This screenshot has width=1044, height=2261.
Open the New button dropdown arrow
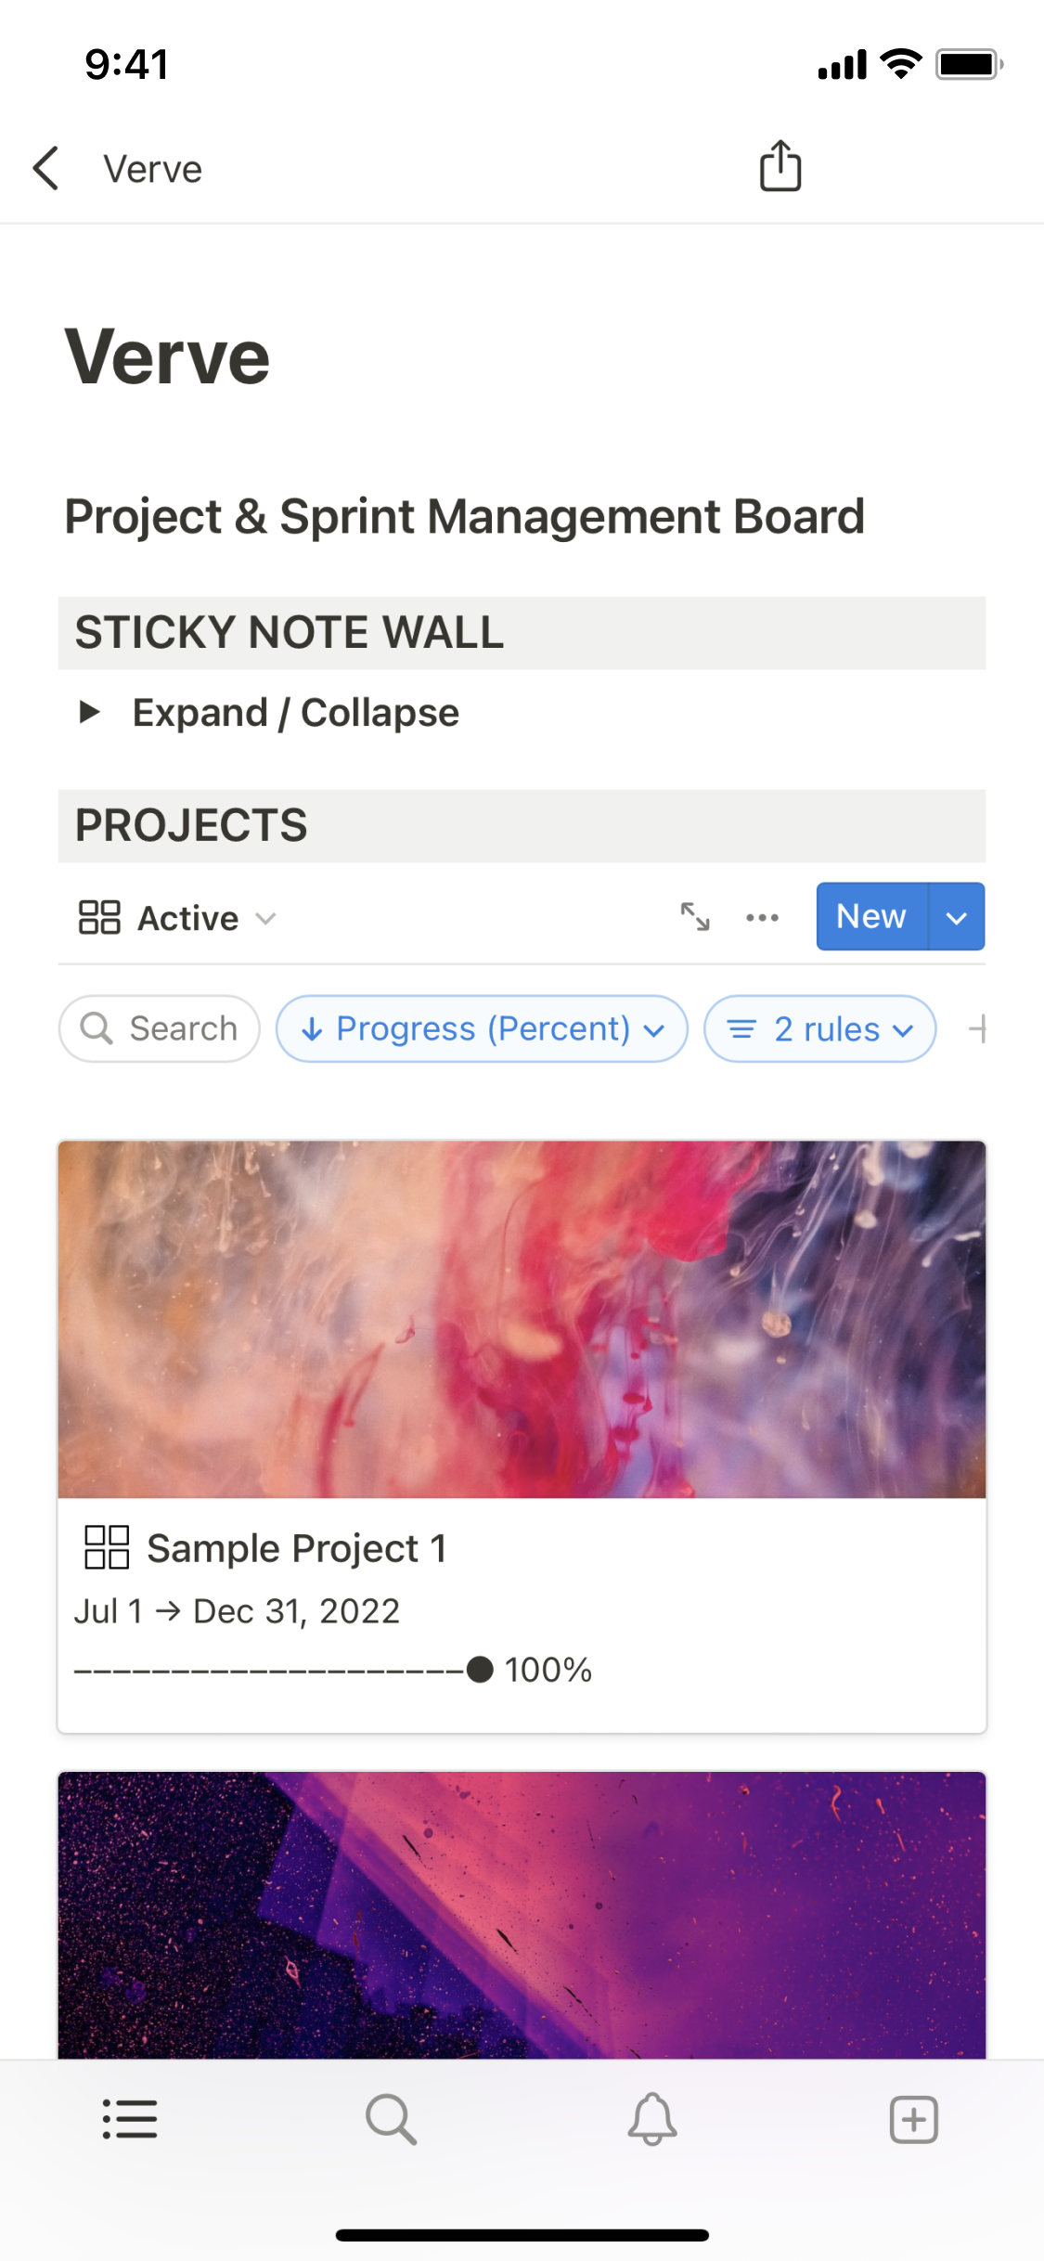[956, 917]
